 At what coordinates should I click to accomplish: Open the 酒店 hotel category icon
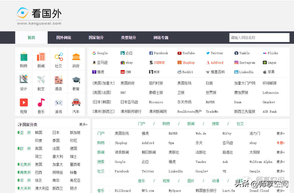tap(59, 80)
